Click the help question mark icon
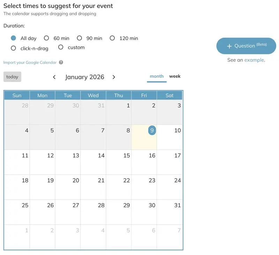279x255 pixels. (61, 62)
